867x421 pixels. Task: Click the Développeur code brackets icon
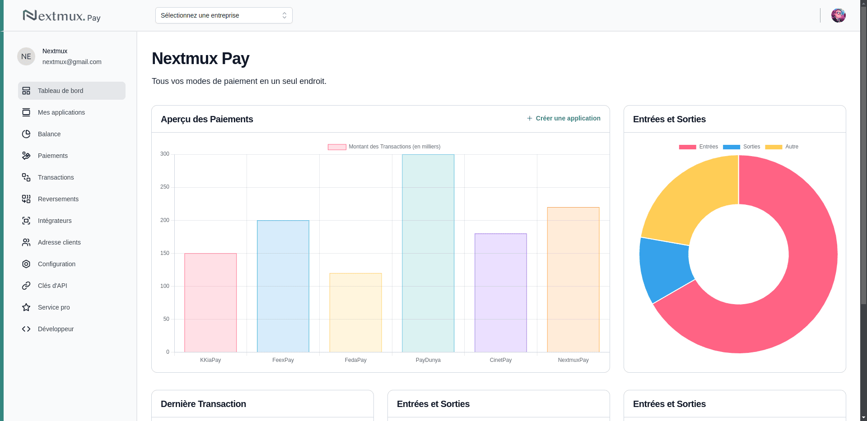[26, 329]
